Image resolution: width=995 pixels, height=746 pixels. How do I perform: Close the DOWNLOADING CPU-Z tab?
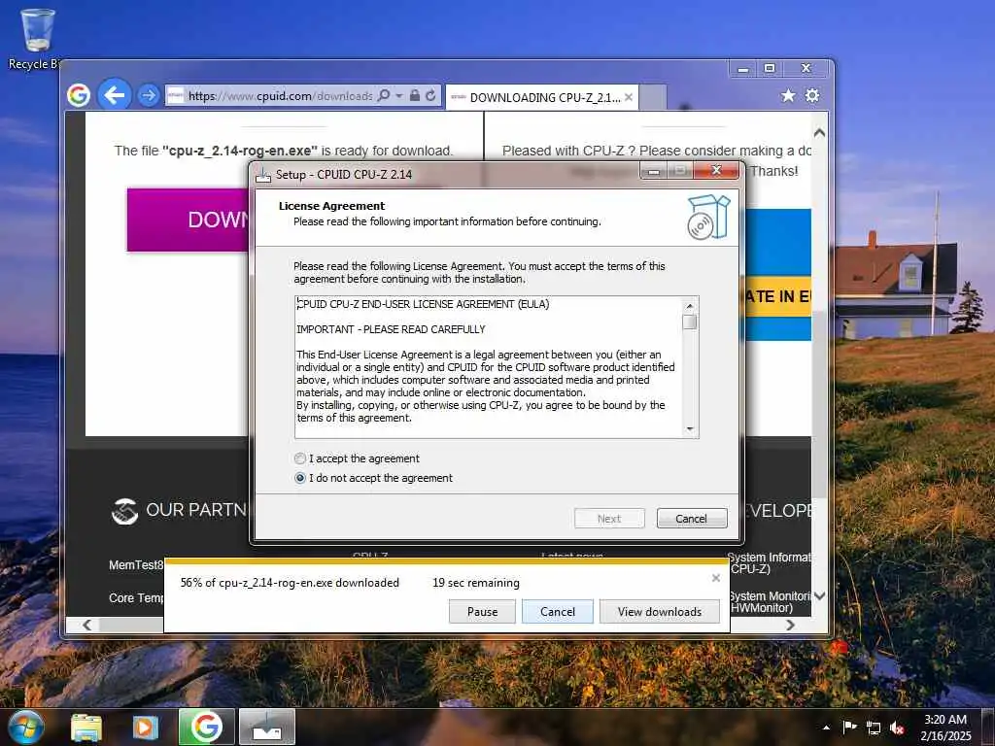click(x=629, y=98)
